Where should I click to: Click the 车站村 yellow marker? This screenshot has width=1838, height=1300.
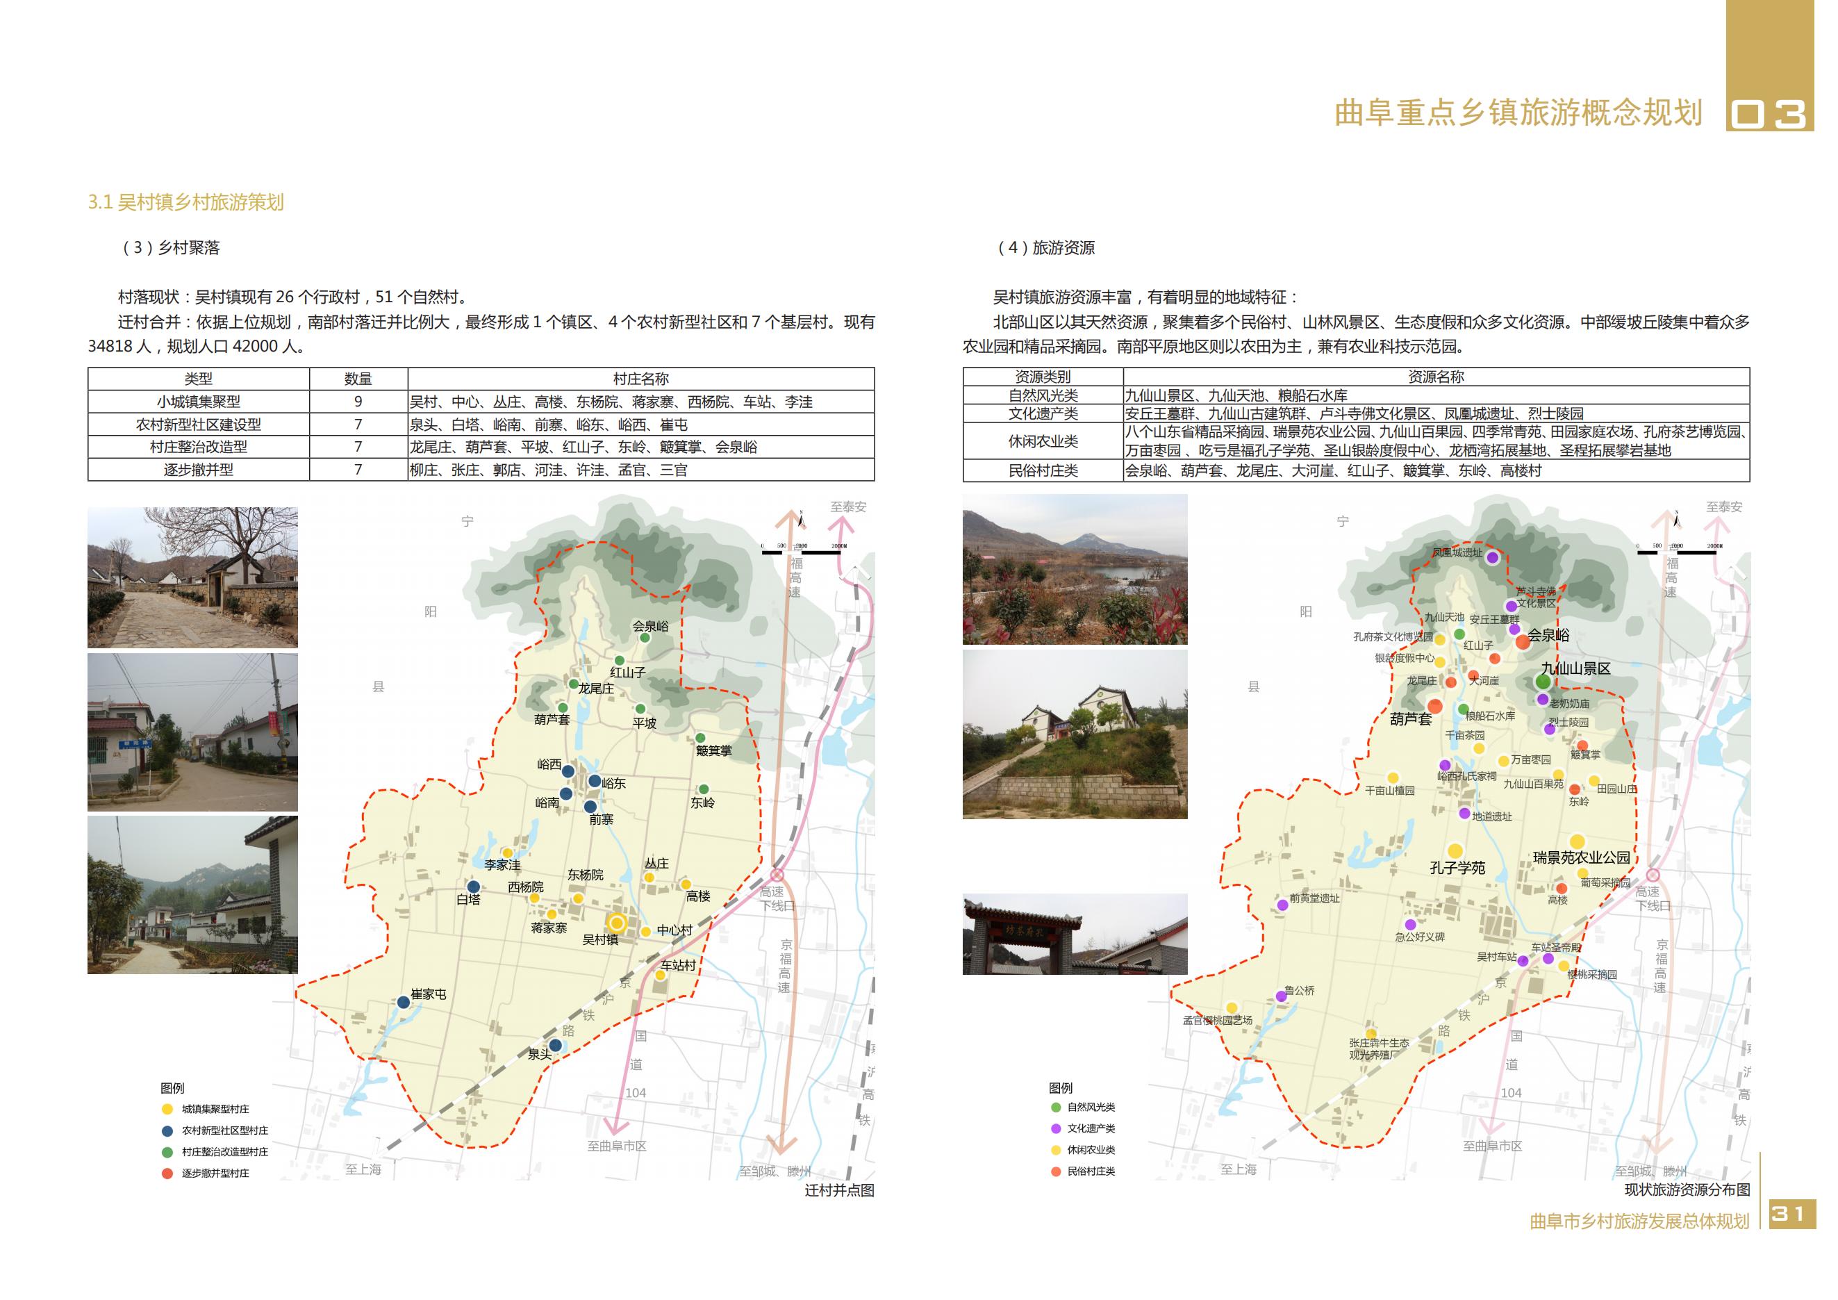pos(661,975)
